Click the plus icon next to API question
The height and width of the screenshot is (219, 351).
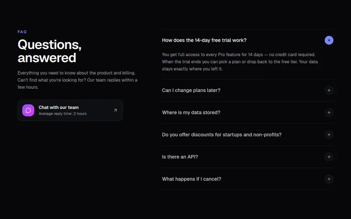329,157
